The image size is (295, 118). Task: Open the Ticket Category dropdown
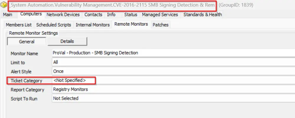(173, 80)
